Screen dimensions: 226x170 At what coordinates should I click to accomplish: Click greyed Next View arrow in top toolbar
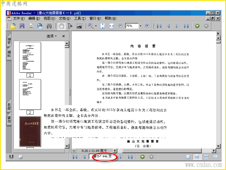[206, 26]
